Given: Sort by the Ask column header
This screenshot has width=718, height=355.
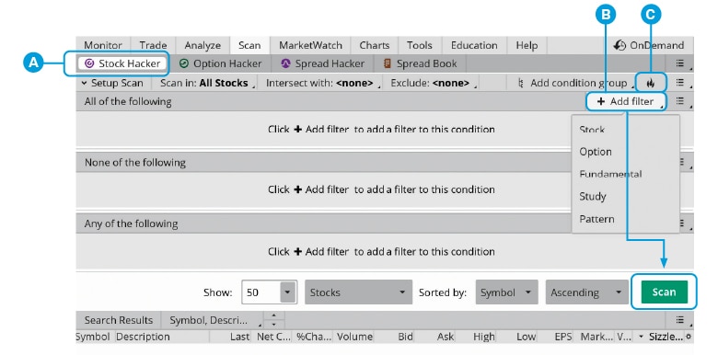Looking at the screenshot, I should (446, 338).
